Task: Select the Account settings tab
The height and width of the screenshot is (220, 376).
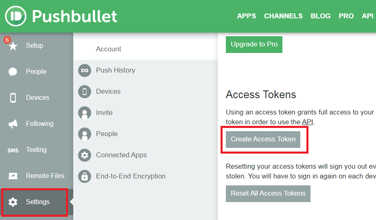Action: 109,49
